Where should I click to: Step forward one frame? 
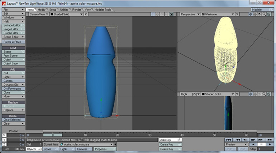253,140
